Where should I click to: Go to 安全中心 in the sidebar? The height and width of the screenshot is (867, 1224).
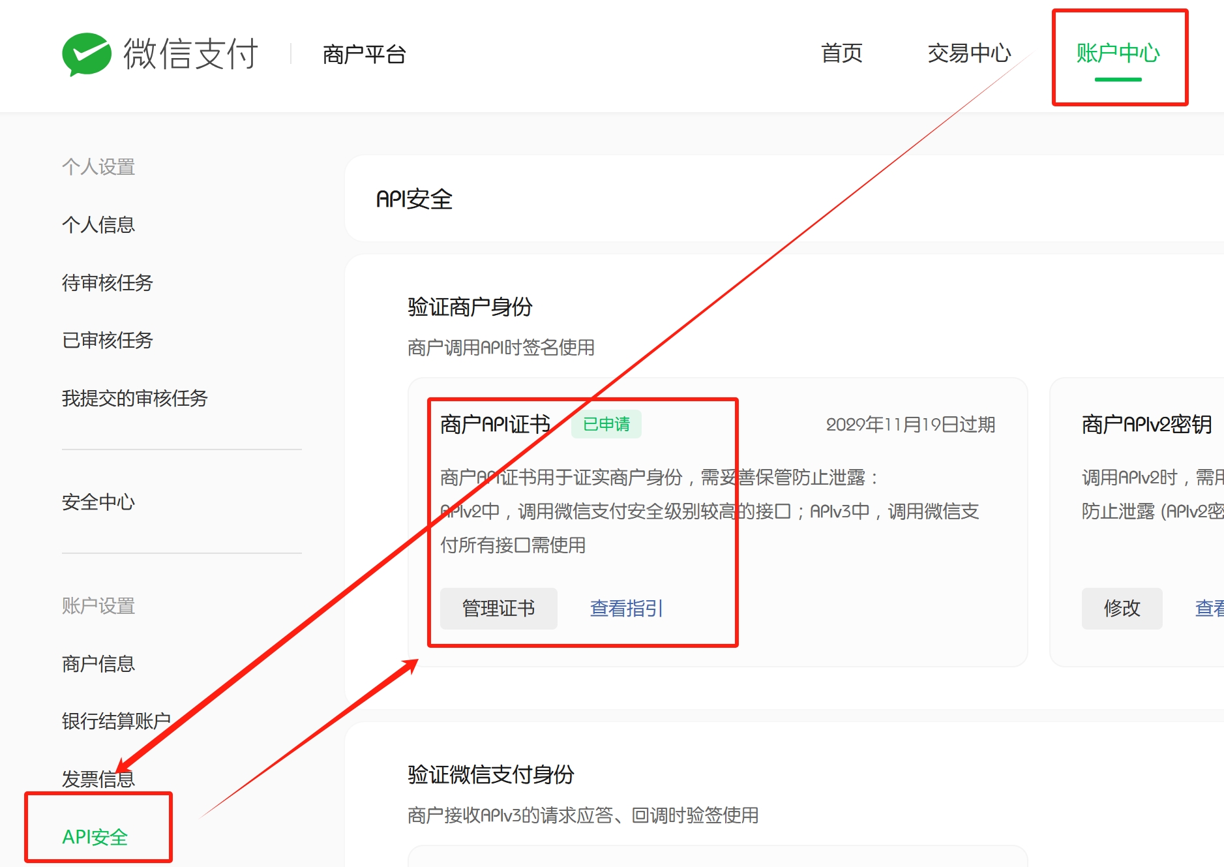point(98,502)
